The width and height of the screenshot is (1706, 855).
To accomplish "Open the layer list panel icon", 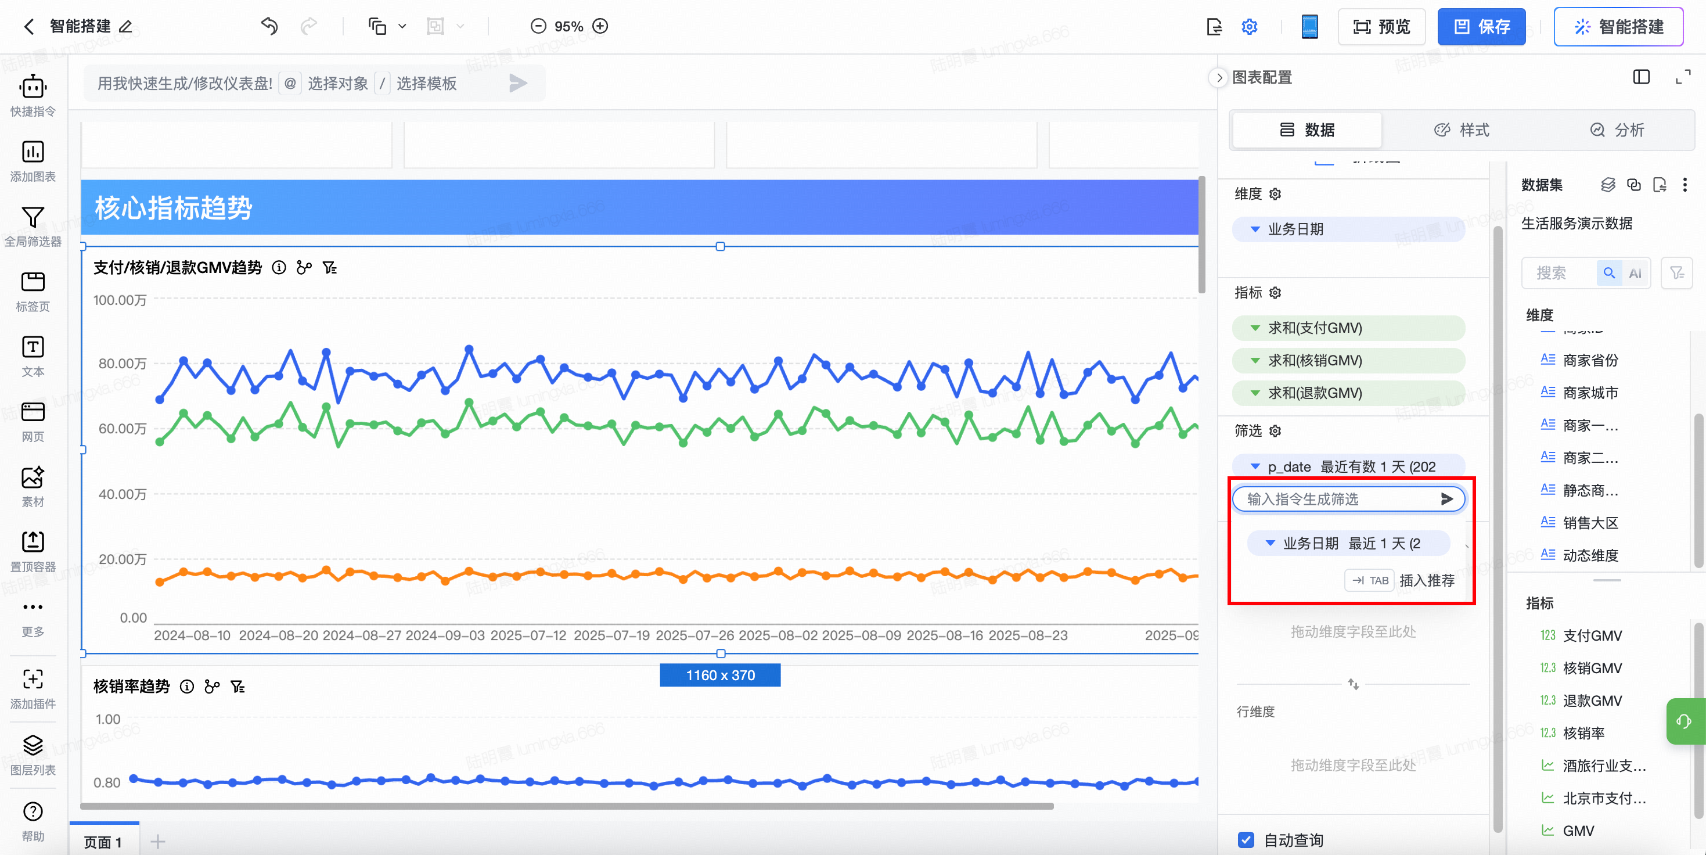I will tap(33, 746).
